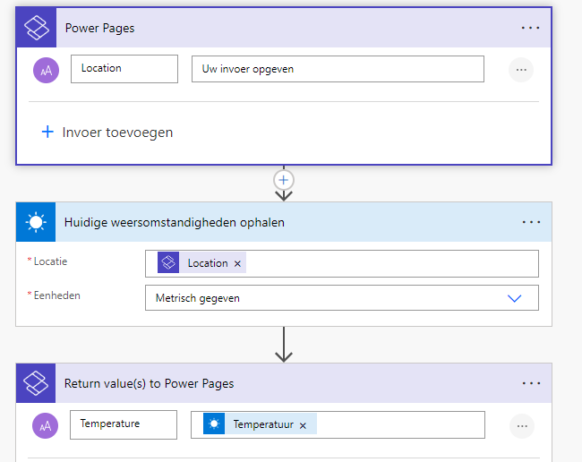Expand the Eenheden dropdown chevron
The height and width of the screenshot is (462, 582).
pos(514,298)
